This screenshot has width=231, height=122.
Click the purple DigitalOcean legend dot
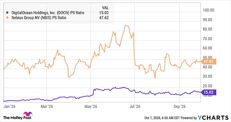tap(7, 13)
